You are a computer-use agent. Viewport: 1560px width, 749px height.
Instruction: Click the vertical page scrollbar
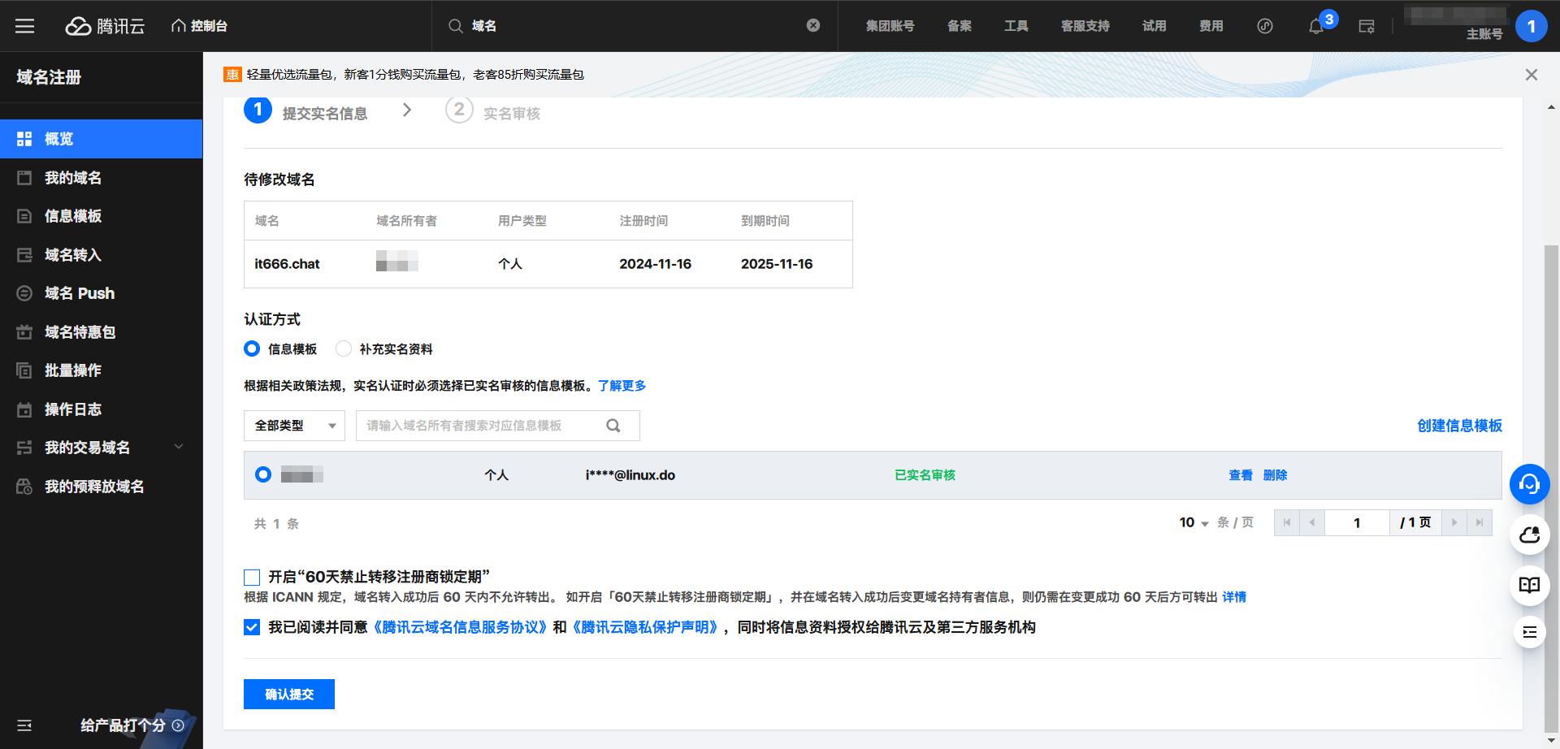[x=1551, y=487]
